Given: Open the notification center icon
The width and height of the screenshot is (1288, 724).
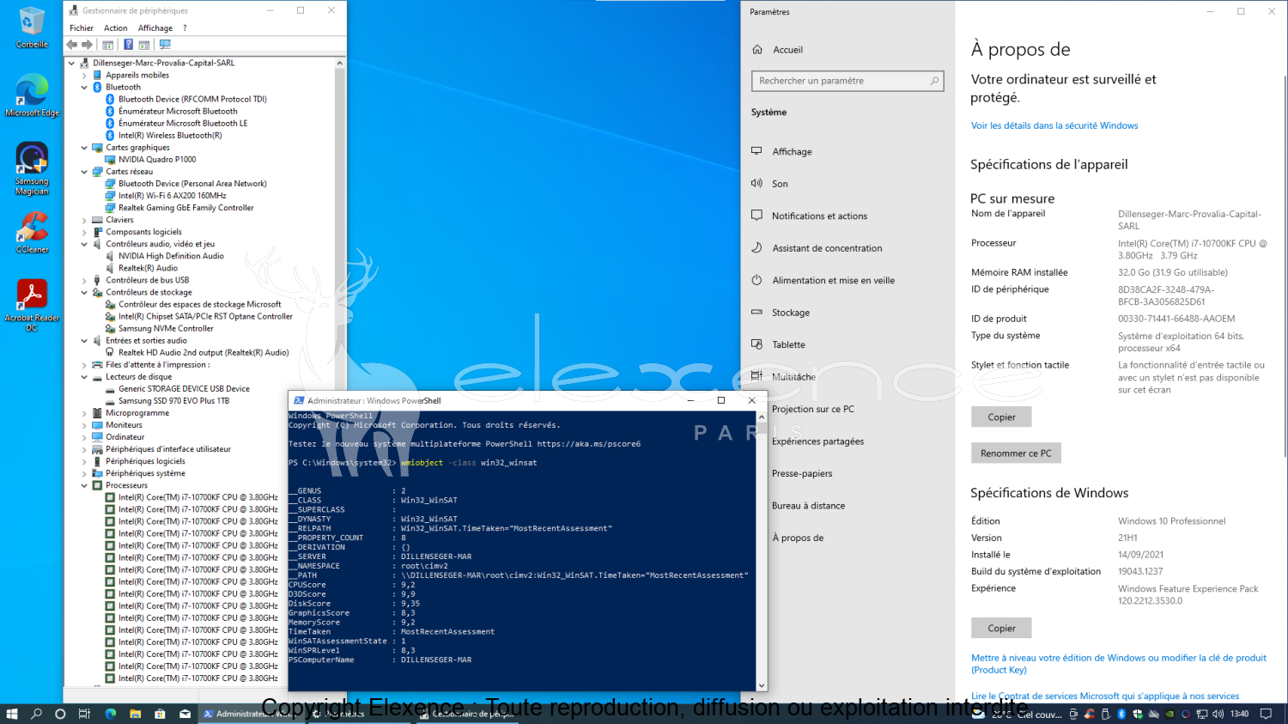Looking at the screenshot, I should point(1266,714).
